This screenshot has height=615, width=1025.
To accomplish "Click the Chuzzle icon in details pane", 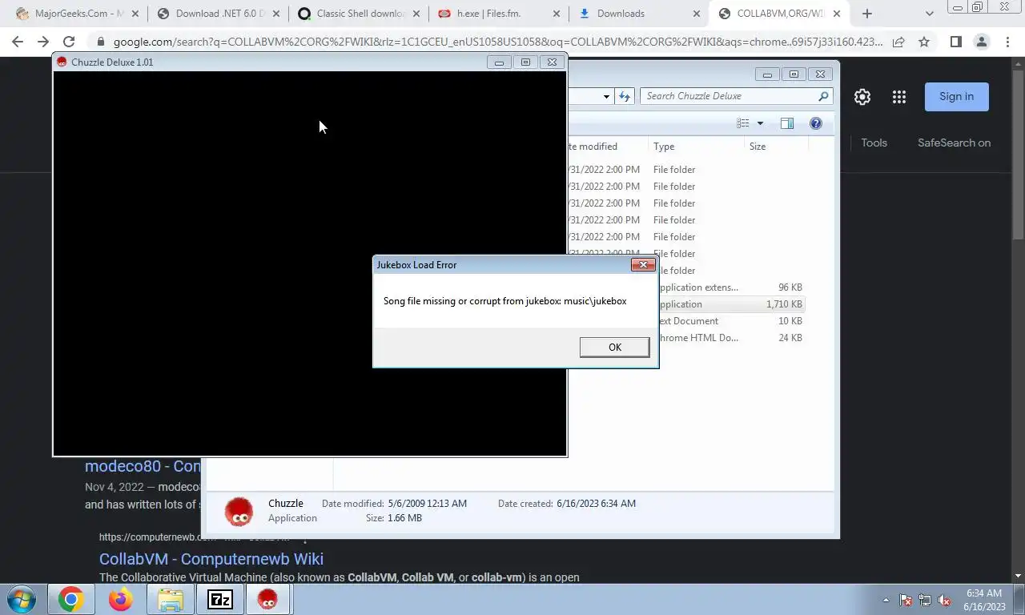I will tap(239, 511).
